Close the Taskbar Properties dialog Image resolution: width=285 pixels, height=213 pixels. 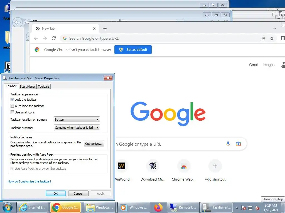click(x=108, y=78)
